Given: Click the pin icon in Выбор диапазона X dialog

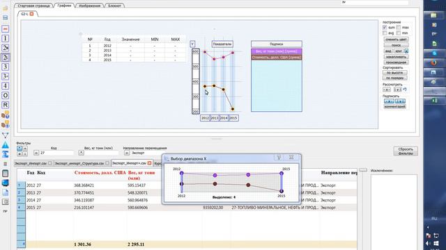Looking at the screenshot, I should point(279,158).
